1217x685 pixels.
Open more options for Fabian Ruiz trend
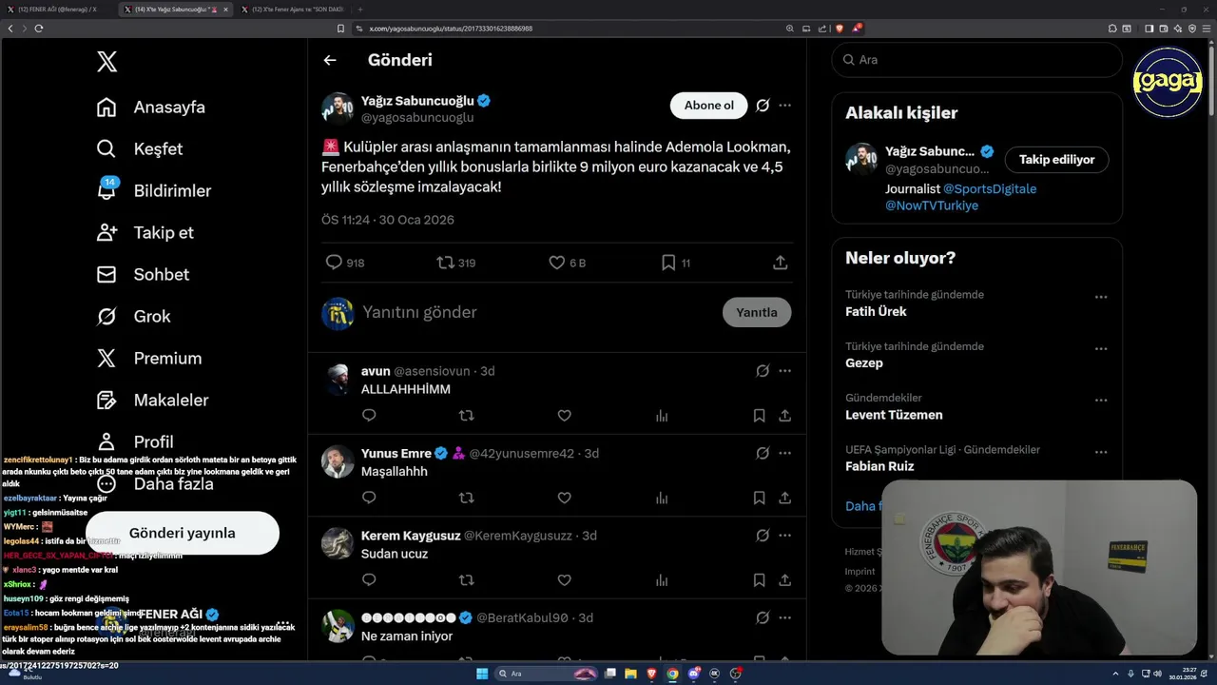pyautogui.click(x=1101, y=452)
